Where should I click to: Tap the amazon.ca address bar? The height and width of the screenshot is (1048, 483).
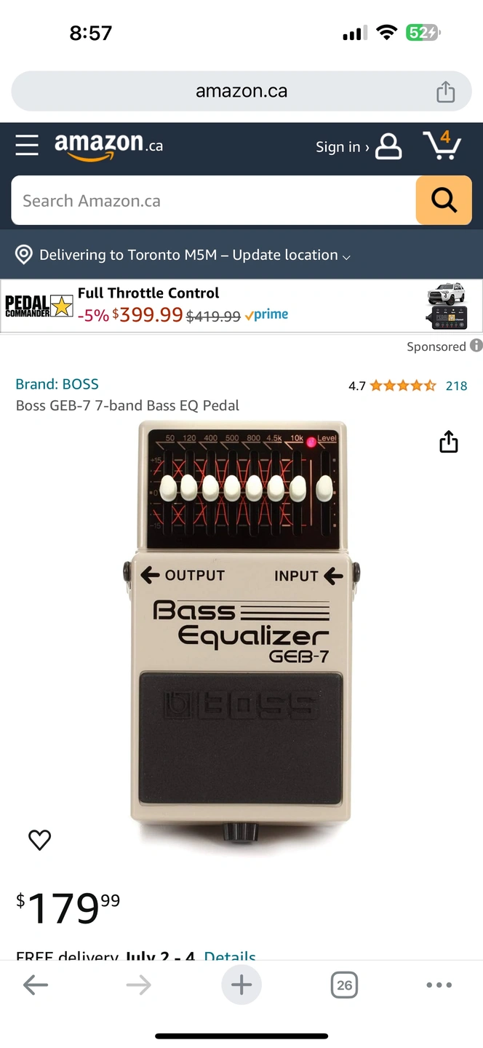pyautogui.click(x=242, y=92)
